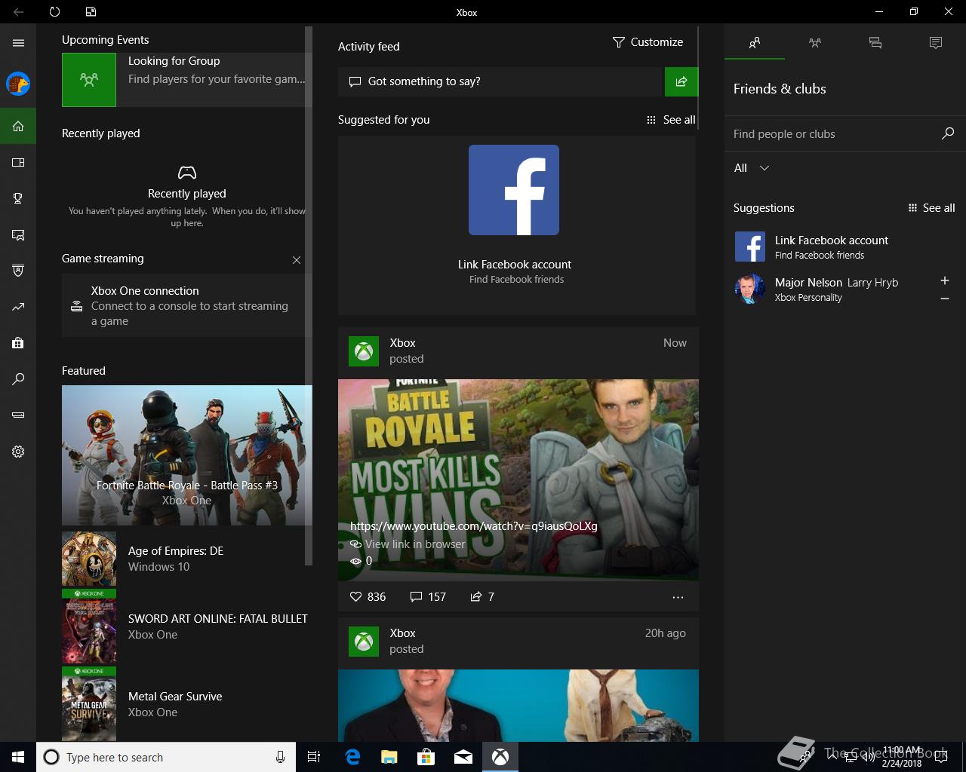This screenshot has width=966, height=772.
Task: Click View link in browser
Action: [408, 544]
